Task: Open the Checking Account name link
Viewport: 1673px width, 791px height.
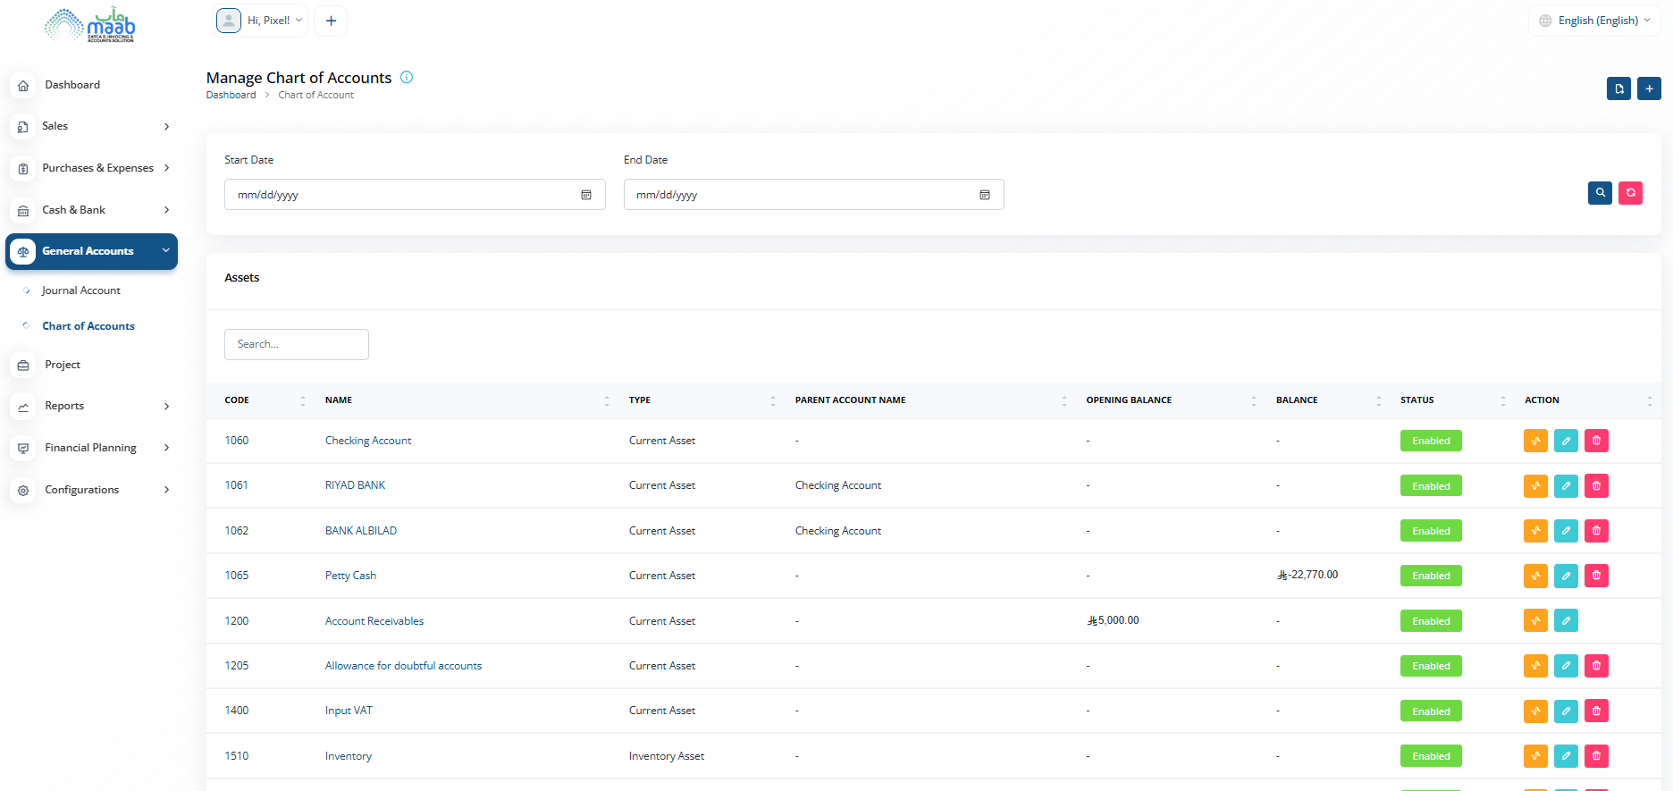Action: 368,441
